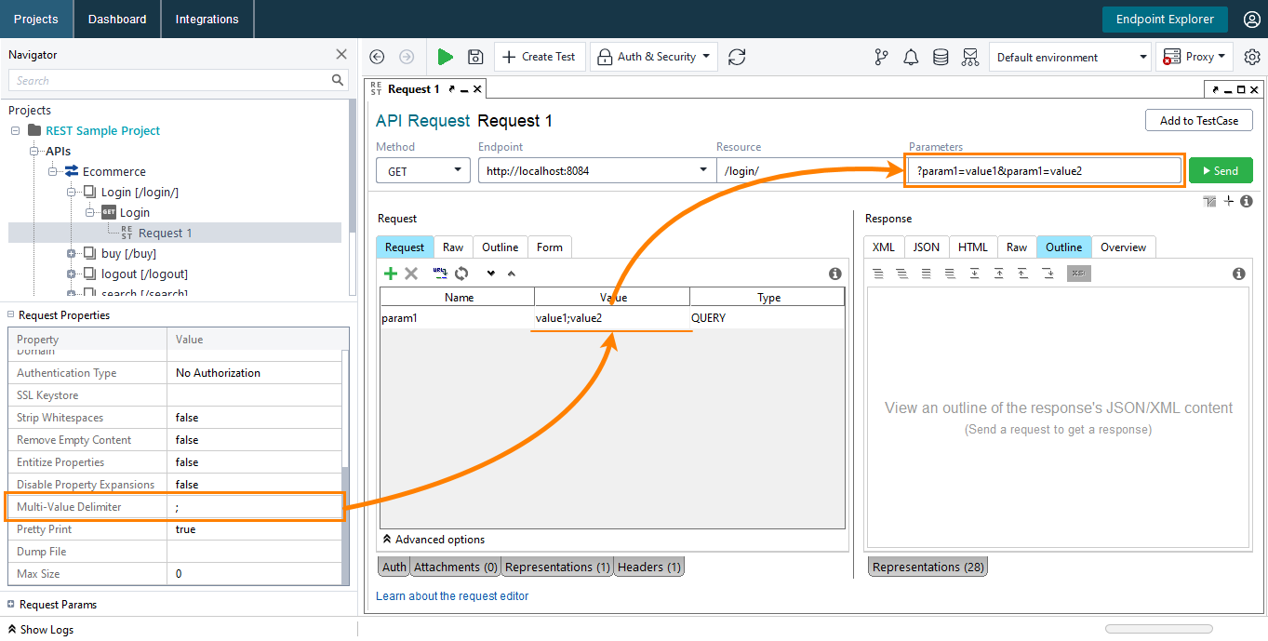The width and height of the screenshot is (1268, 641).
Task: Click the Resource field containing /login/
Action: tap(808, 171)
